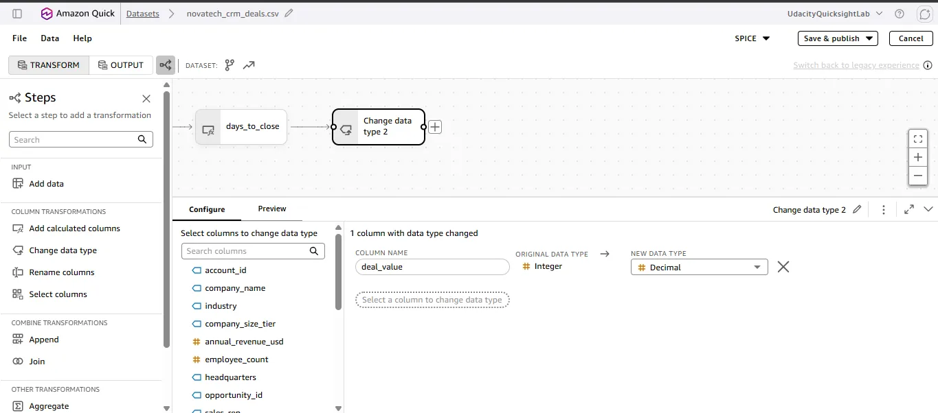
Task: Open the Help menu
Action: (82, 38)
